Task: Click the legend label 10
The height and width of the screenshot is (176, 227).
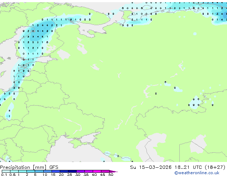Action: (45, 175)
